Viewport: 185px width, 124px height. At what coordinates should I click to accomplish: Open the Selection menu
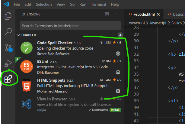pos(43,5)
